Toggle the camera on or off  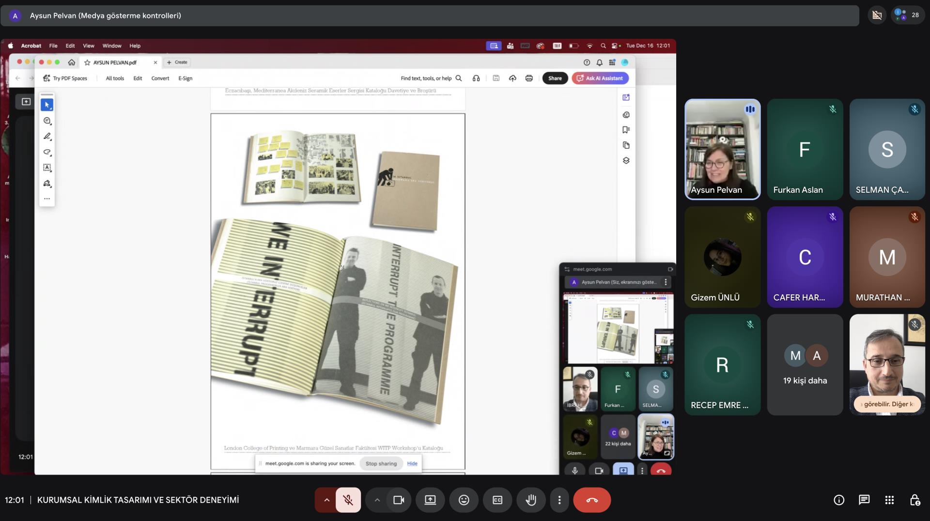coord(399,500)
